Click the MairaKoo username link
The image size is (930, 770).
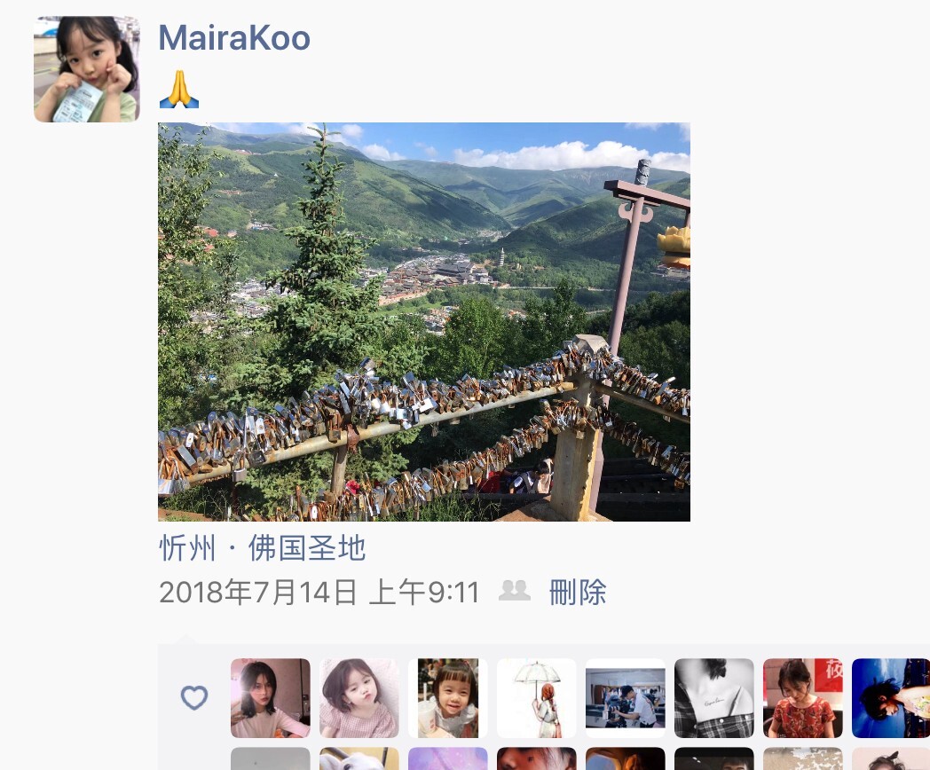[x=234, y=38]
